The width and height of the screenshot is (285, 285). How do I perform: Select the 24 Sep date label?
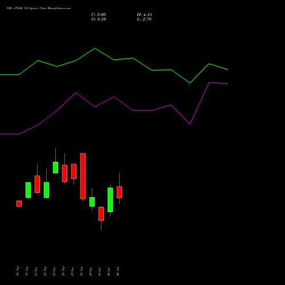coord(63,271)
